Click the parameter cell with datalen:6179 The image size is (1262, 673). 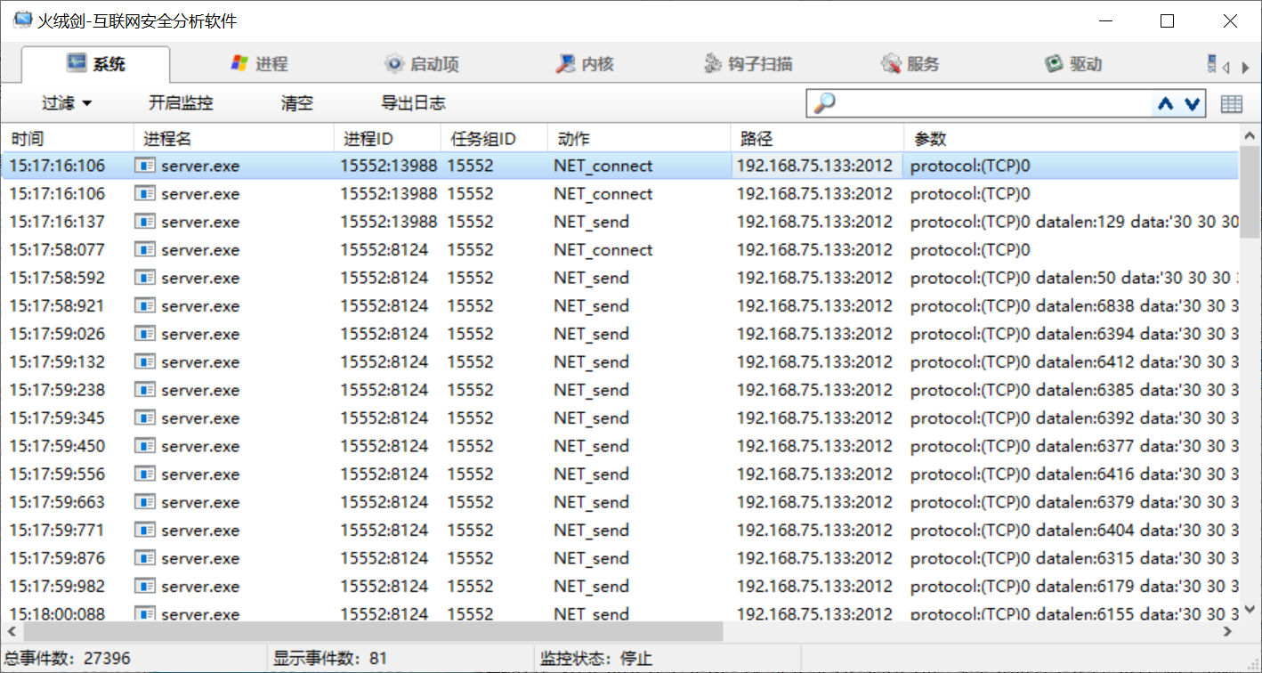click(x=1074, y=587)
